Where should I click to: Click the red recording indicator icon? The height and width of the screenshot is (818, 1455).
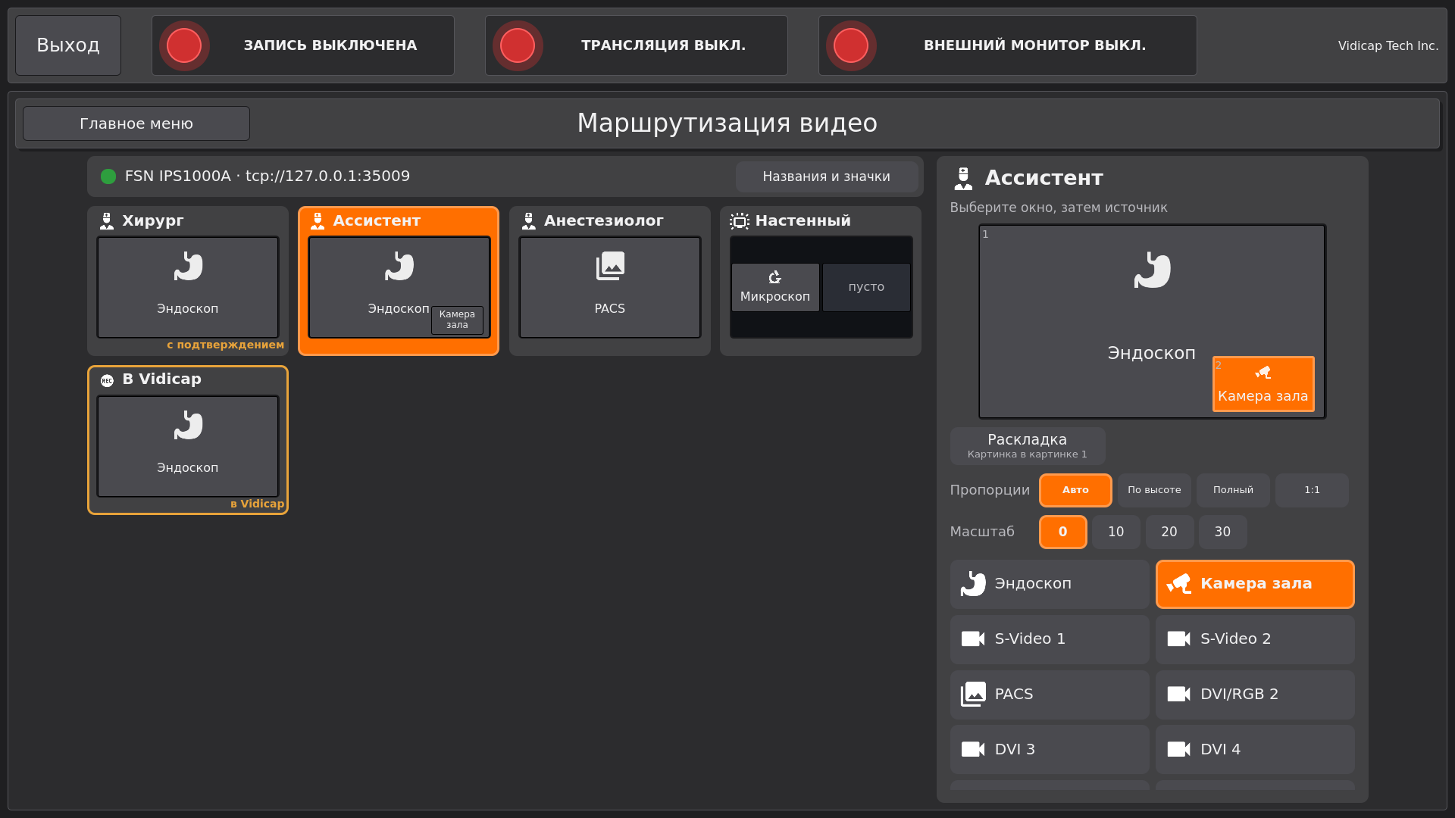point(184,45)
